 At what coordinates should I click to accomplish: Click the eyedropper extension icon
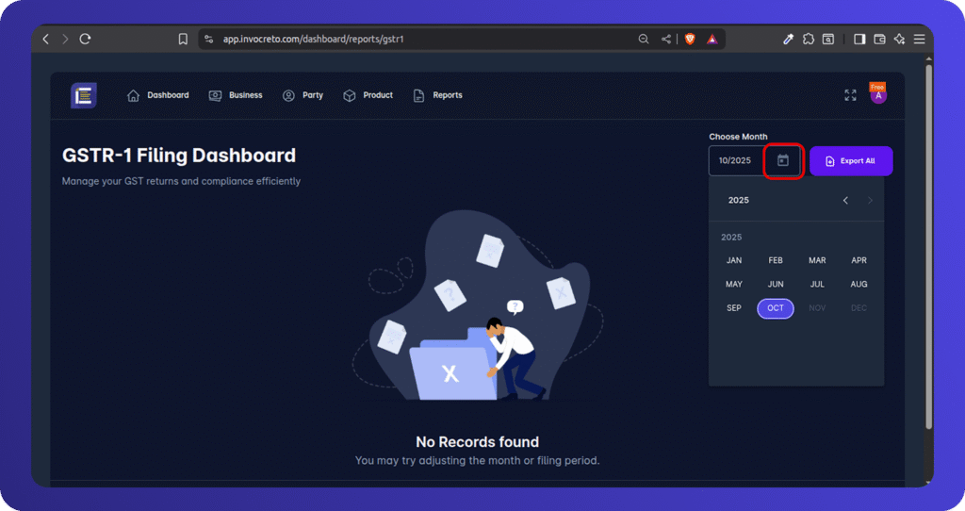pyautogui.click(x=788, y=39)
